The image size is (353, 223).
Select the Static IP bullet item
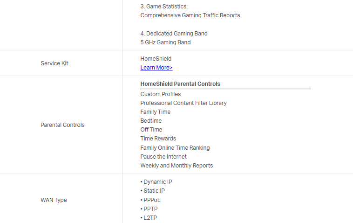(154, 191)
